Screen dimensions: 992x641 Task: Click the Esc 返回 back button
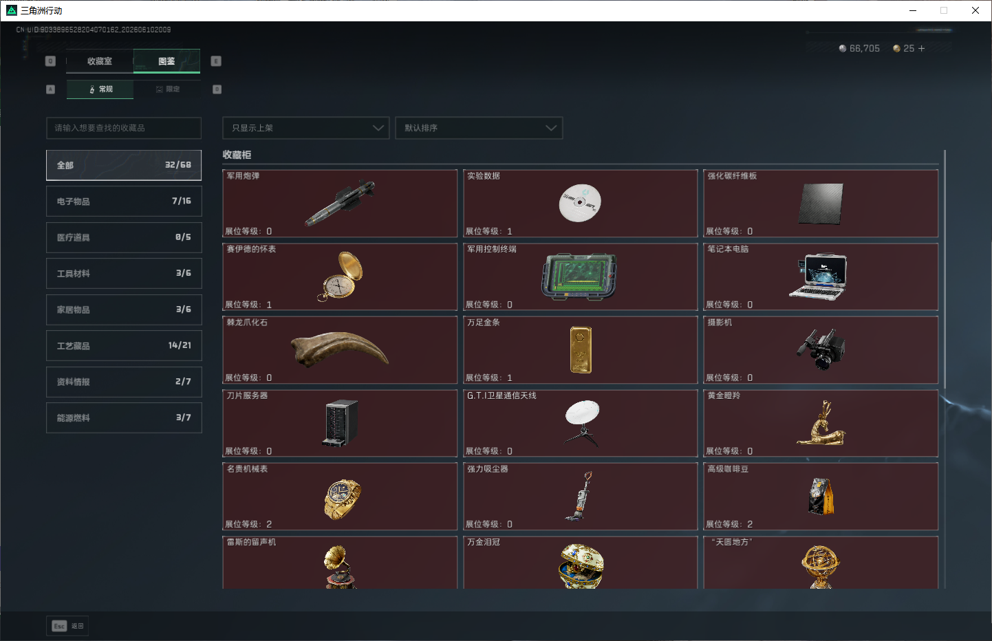67,626
